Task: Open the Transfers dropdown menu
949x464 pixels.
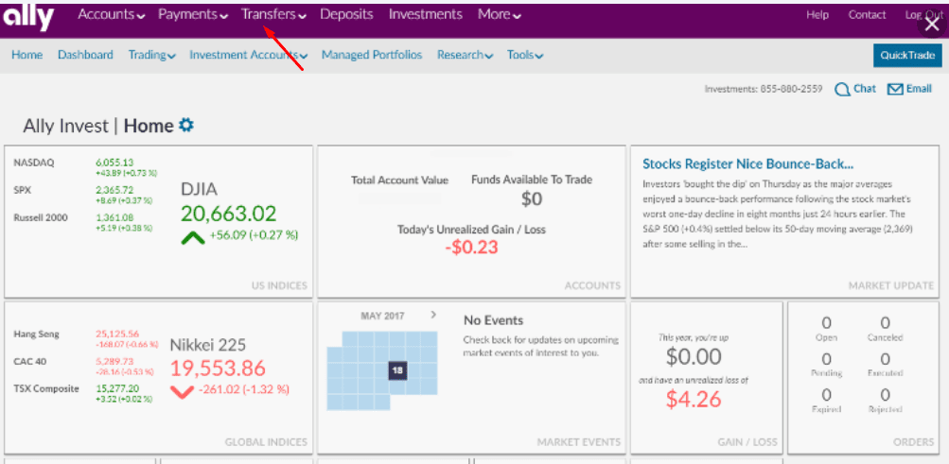Action: pos(273,14)
